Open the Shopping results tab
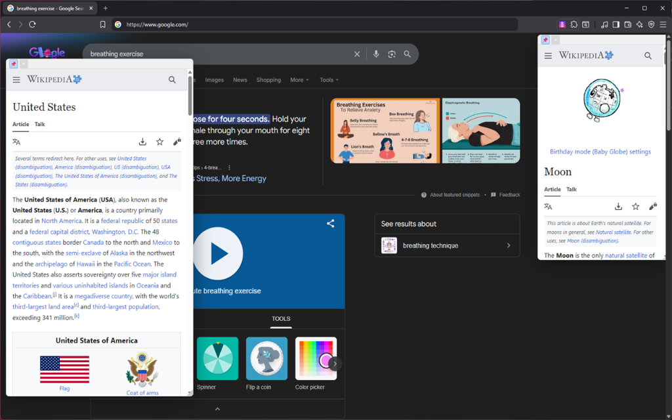This screenshot has height=420, width=672. (x=268, y=79)
